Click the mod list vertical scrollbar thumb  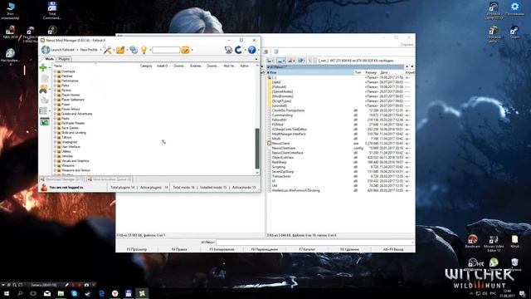tap(257, 148)
